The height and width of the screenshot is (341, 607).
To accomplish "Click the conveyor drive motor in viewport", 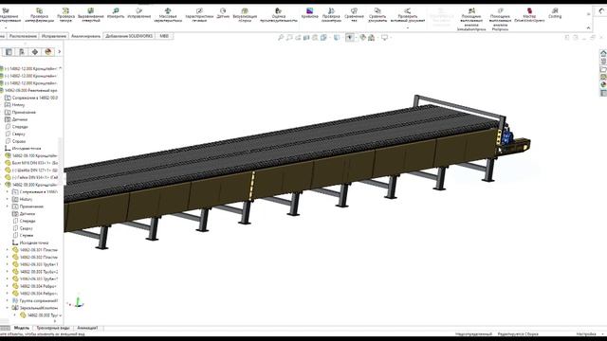I will [x=507, y=136].
